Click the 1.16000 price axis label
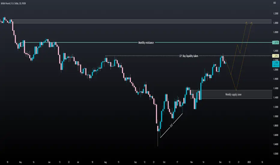The image size is (280, 165). pyautogui.click(x=275, y=88)
